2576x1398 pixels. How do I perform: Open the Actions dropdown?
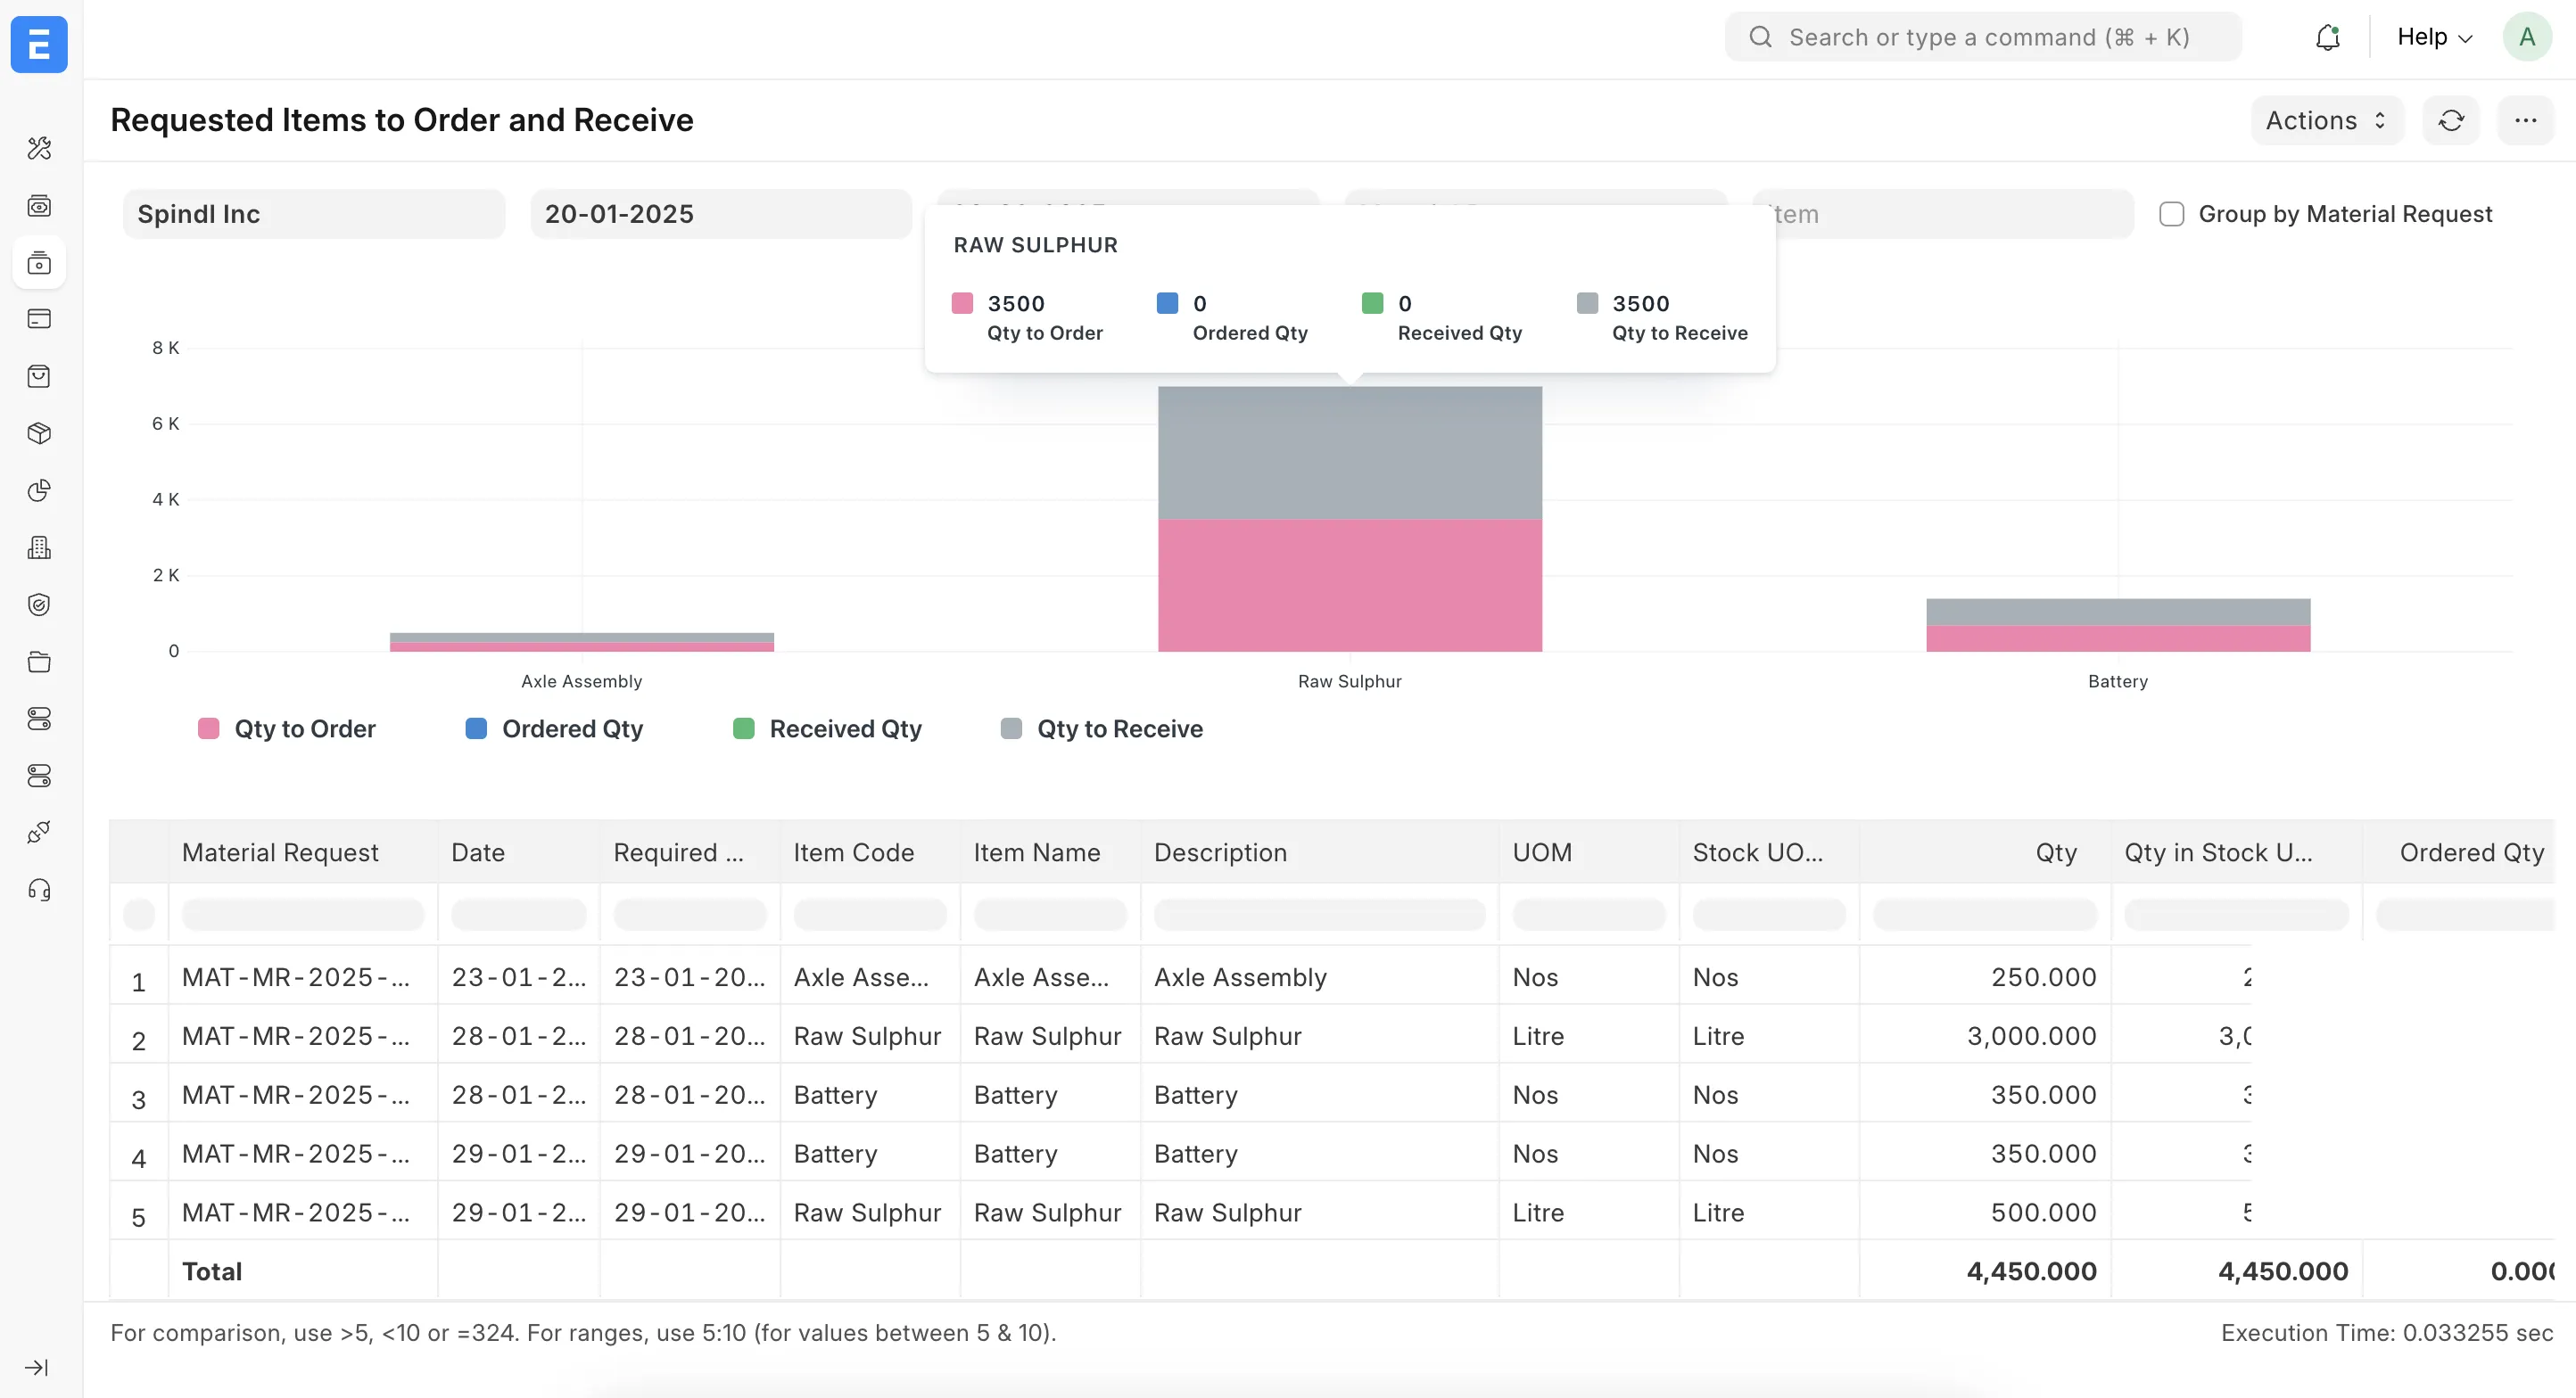2326,121
